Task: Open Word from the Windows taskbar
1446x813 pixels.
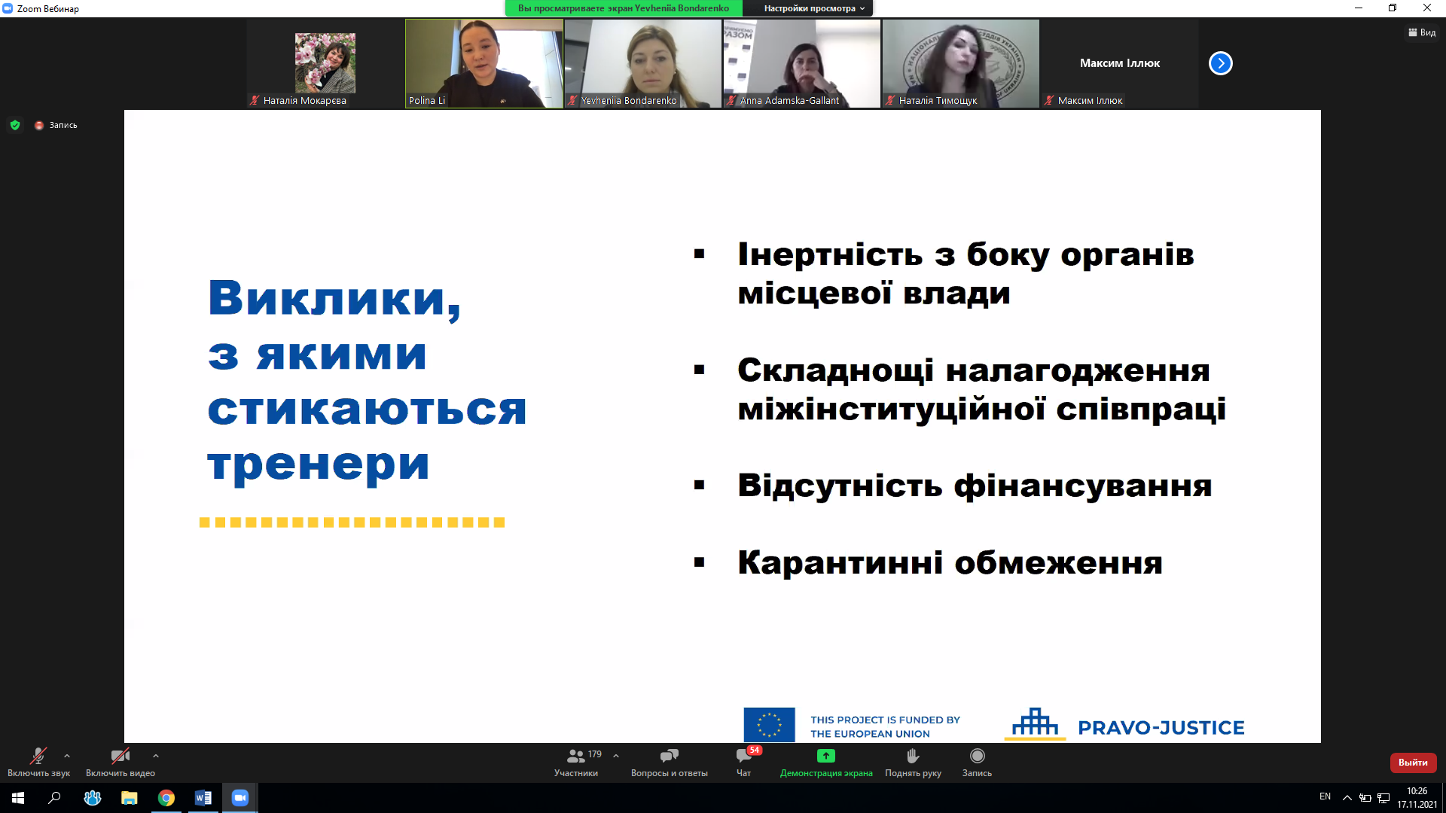Action: tap(203, 798)
